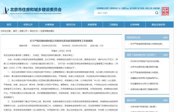Screen dimensions: 174x112
Task: Open history item 关于严格违规转租转借公共租赁住房 under 我的浏览记录
Action: tap(147, 44)
